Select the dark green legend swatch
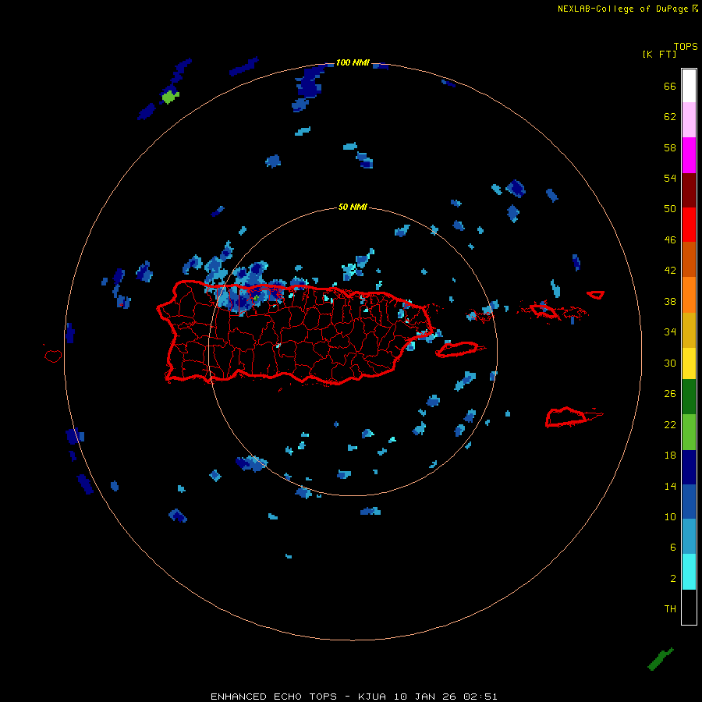Viewport: 702px width, 702px height. [x=689, y=397]
